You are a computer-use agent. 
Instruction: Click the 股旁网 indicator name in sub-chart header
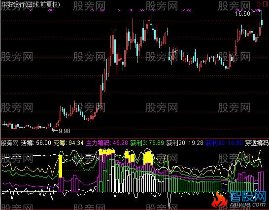[10, 143]
